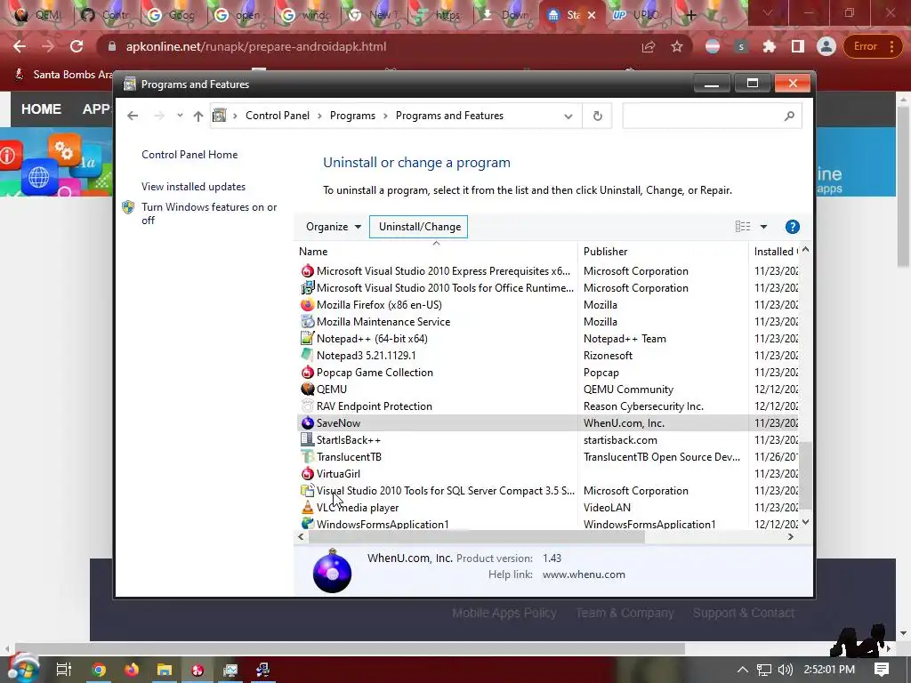The width and height of the screenshot is (911, 683).
Task: Select the Notepad++ program icon
Action: tap(307, 339)
